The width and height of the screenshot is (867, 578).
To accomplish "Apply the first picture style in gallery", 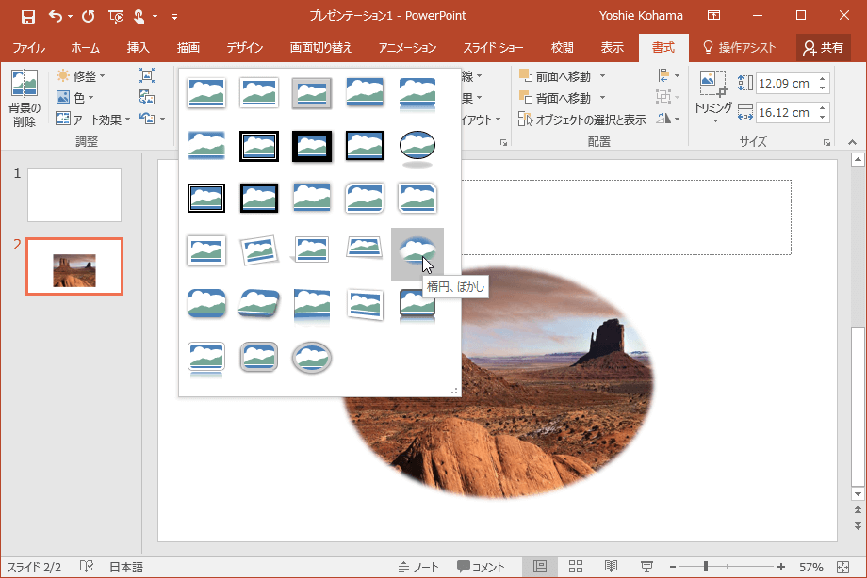I will click(206, 92).
